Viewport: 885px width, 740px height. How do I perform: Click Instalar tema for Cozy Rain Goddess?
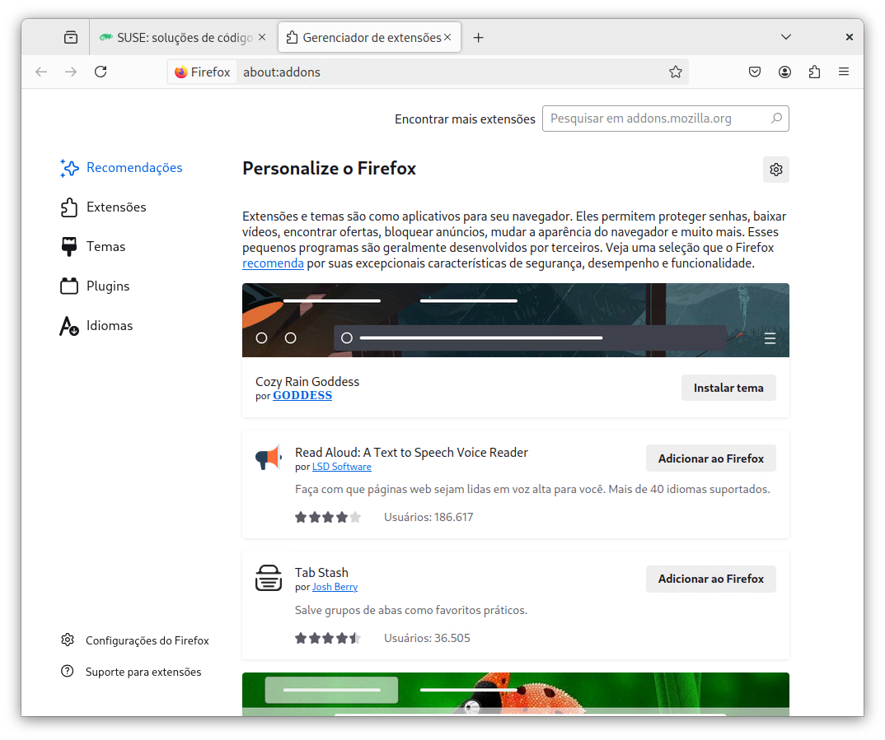[x=728, y=388]
